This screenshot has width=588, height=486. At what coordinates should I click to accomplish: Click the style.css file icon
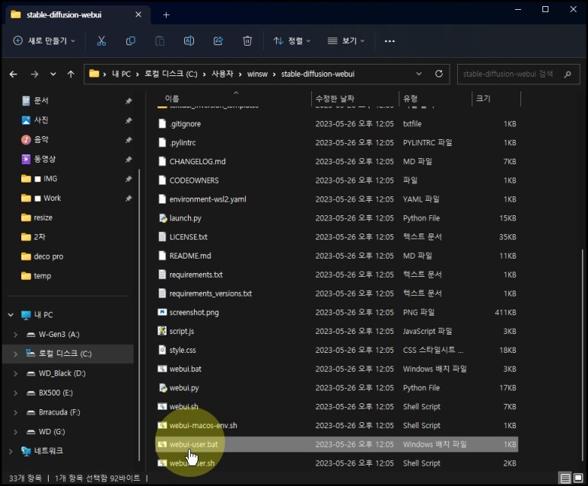pyautogui.click(x=162, y=350)
